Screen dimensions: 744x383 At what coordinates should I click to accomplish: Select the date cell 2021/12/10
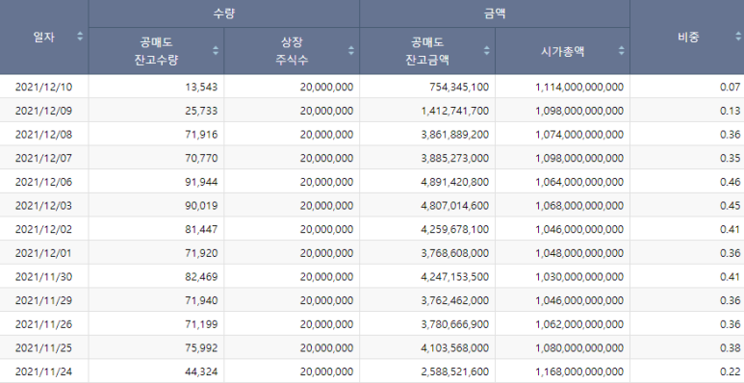(43, 87)
